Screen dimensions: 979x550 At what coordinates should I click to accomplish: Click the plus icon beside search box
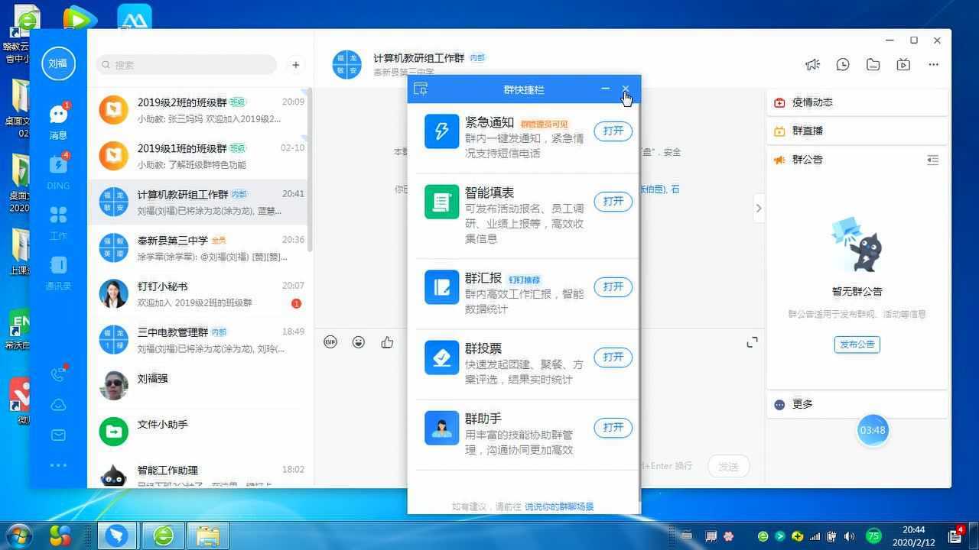coord(296,65)
